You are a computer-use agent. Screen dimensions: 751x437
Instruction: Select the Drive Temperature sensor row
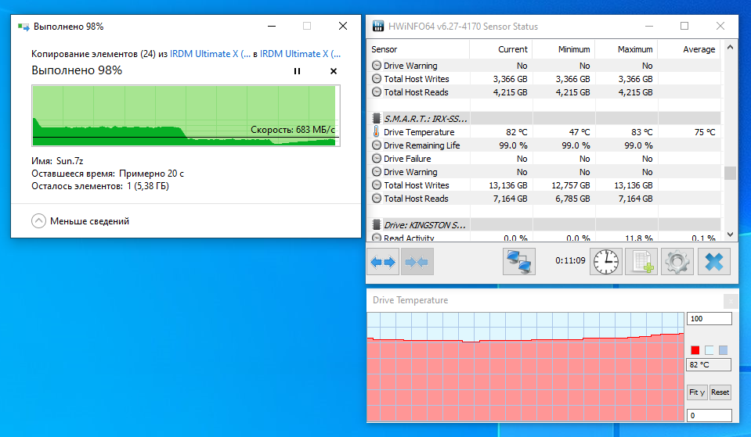click(x=544, y=132)
